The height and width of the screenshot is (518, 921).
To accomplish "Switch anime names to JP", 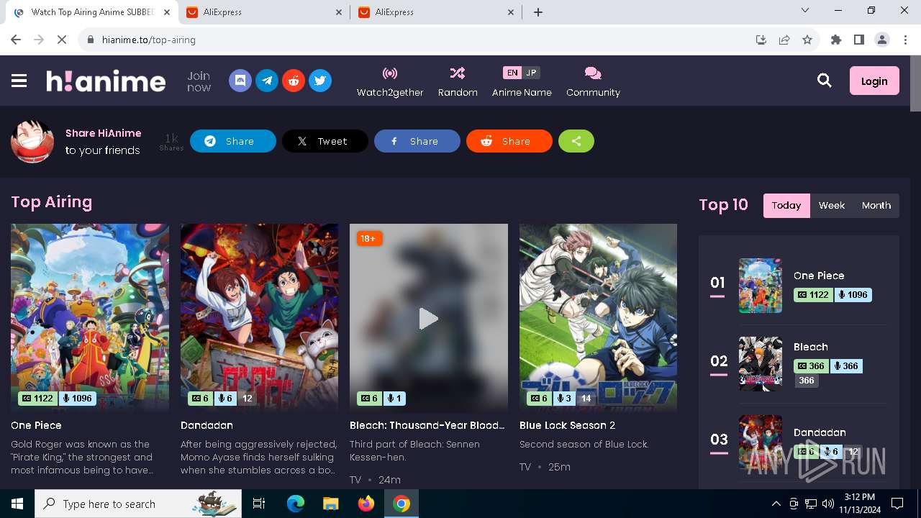I will 531,73.
